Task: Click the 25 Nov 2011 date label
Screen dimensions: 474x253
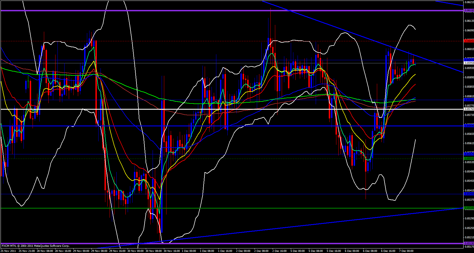Action: pos(8,251)
